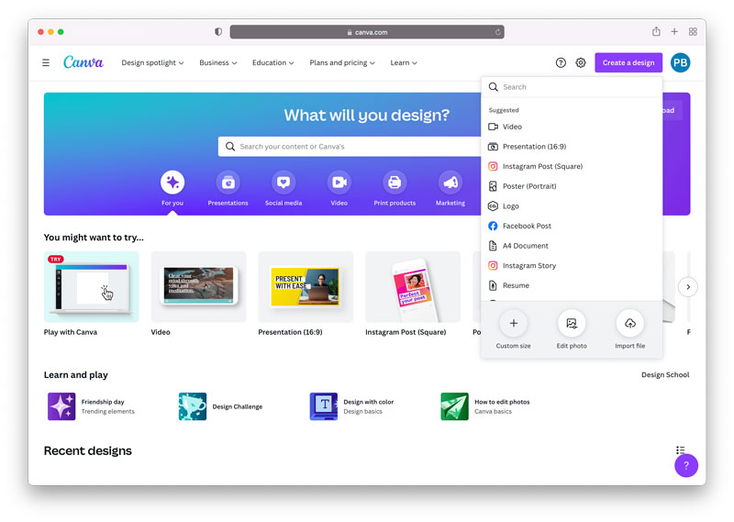Expand the Business menu
This screenshot has width=734, height=522.
(x=218, y=62)
